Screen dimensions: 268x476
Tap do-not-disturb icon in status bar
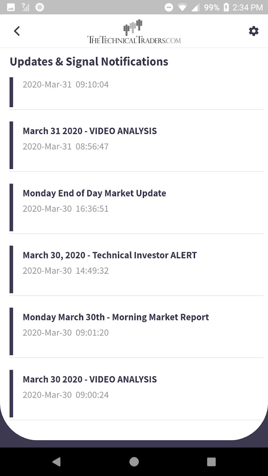[169, 7]
